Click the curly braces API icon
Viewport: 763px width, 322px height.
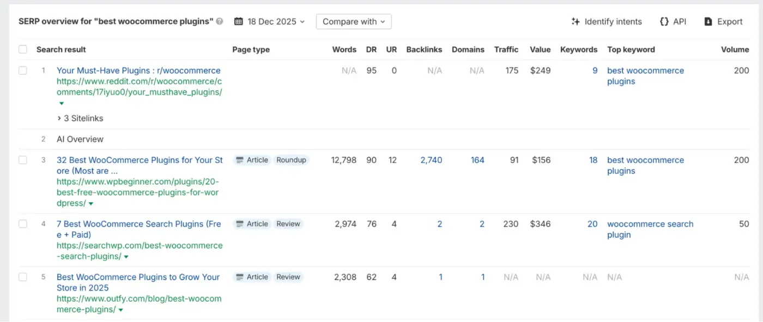tap(664, 22)
